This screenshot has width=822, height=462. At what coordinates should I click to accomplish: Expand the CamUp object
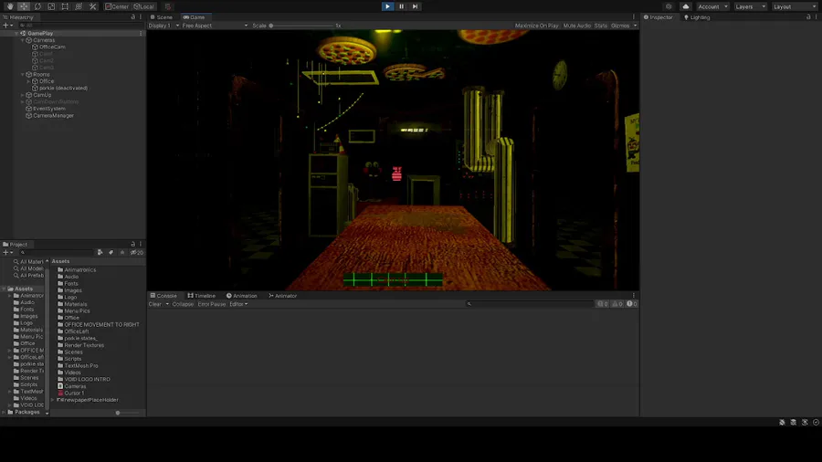click(x=23, y=95)
